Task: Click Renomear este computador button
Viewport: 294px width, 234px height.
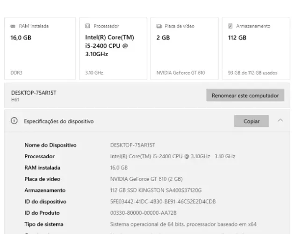Action: pos(245,95)
